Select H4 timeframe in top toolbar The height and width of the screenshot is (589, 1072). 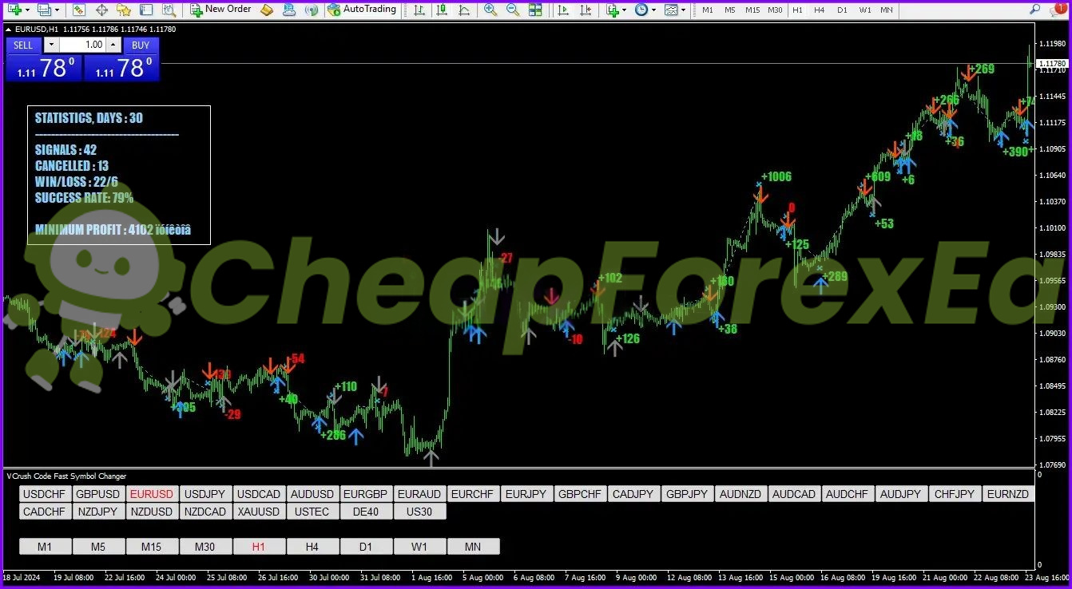coord(820,10)
